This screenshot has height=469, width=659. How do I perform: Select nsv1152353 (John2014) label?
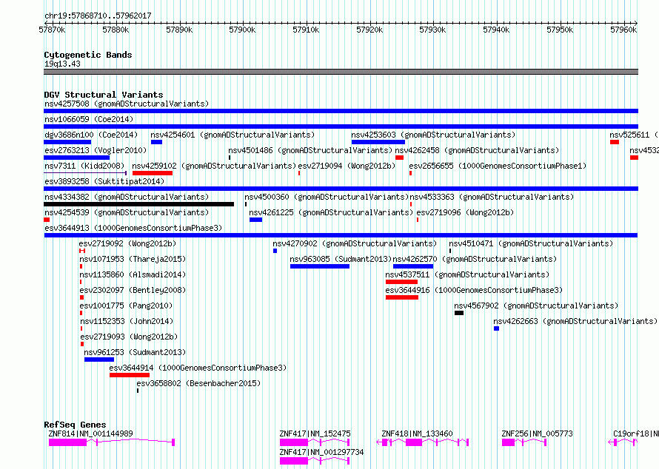(x=127, y=321)
